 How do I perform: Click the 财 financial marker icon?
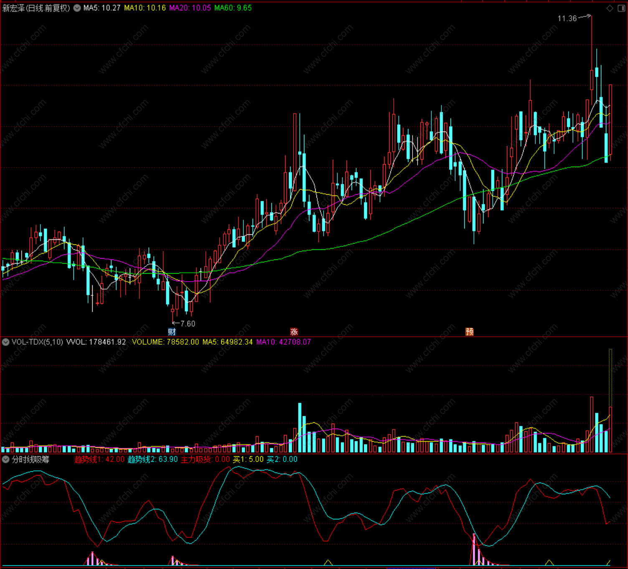(x=172, y=332)
